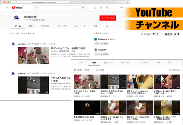Go to the YouTube home logo
Screen dimensions: 183x125
point(17,7)
